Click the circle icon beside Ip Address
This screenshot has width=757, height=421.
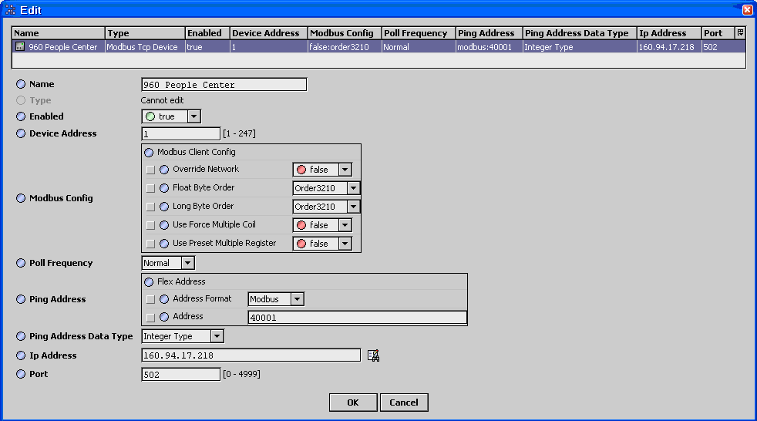tap(21, 356)
